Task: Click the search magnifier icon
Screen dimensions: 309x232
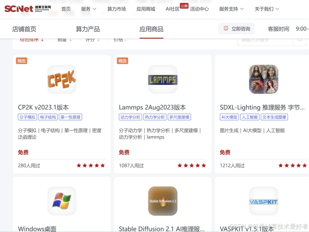Action: pyautogui.click(x=299, y=40)
